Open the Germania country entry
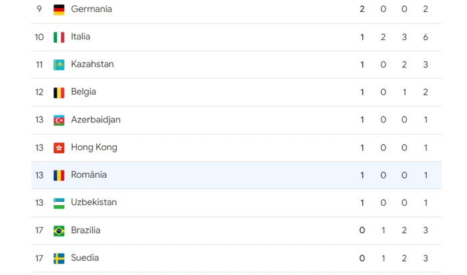 pyautogui.click(x=91, y=9)
